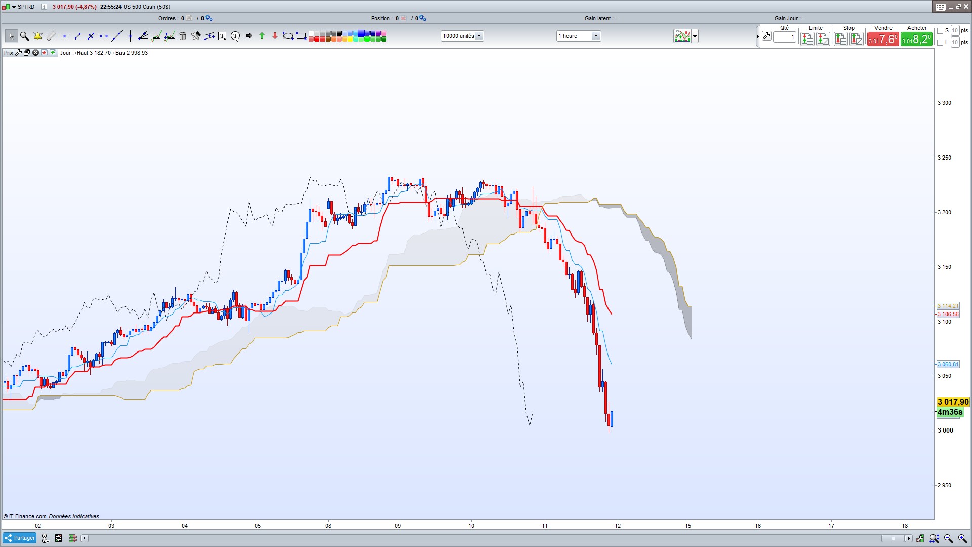This screenshot has height=547, width=972.
Task: Open the SPTRD instrument dropdown arrow
Action: (x=14, y=7)
